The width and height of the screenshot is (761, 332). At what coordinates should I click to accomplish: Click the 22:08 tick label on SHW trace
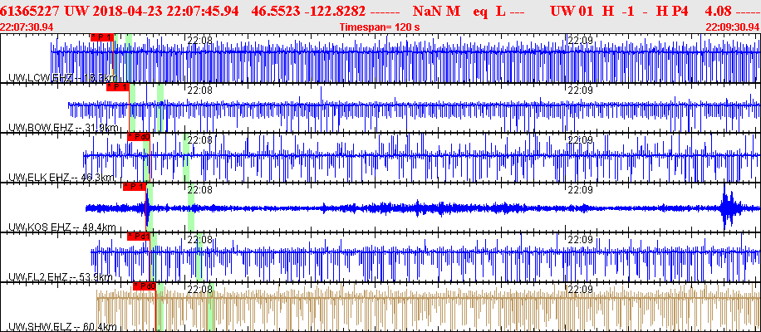[x=200, y=290]
